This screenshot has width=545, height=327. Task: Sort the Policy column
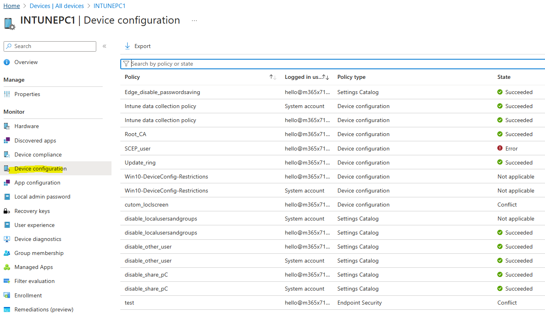pos(272,76)
